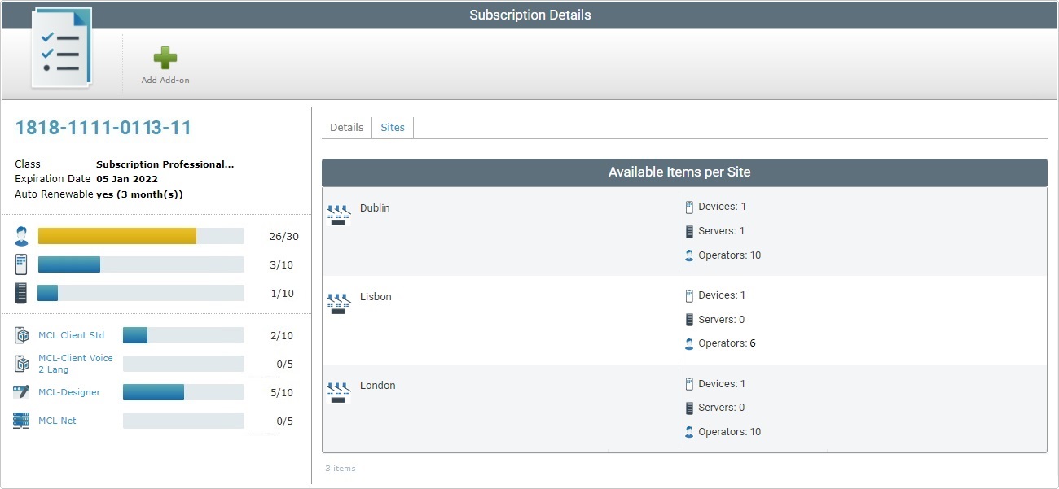
Task: Click the Subscription Details document icon
Action: tap(61, 49)
